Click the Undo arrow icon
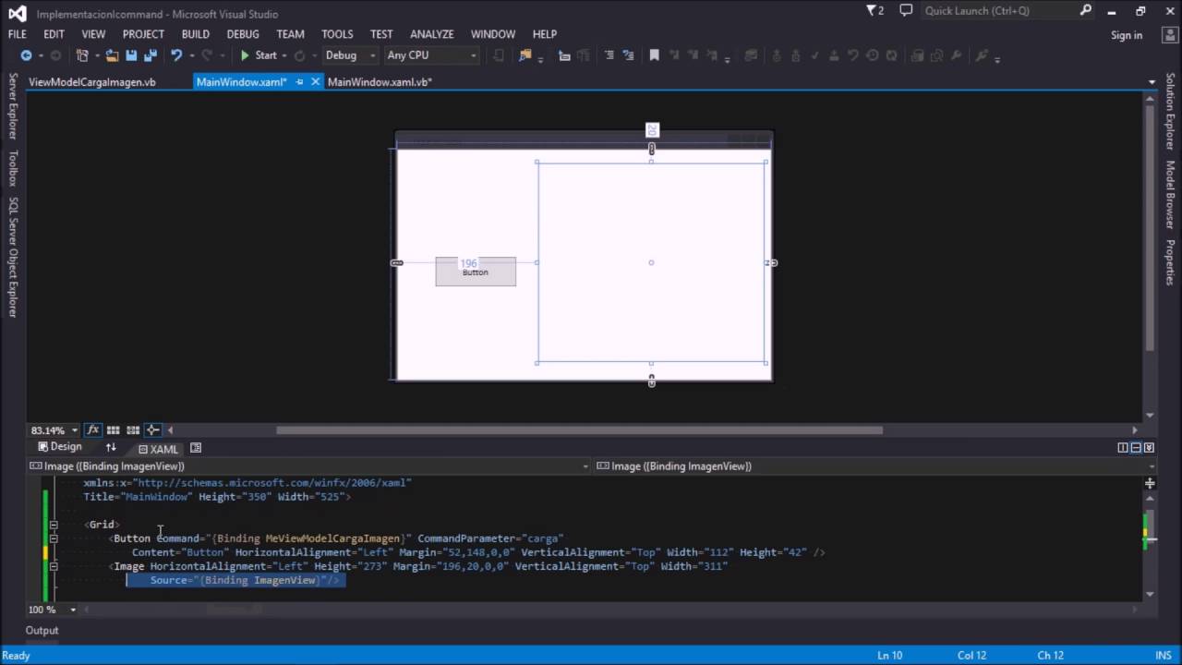 (176, 55)
